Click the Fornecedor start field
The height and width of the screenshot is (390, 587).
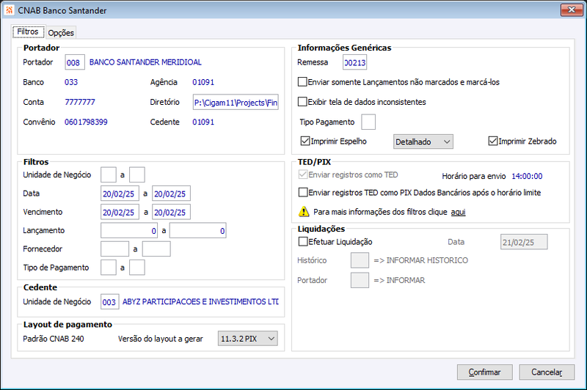click(115, 249)
